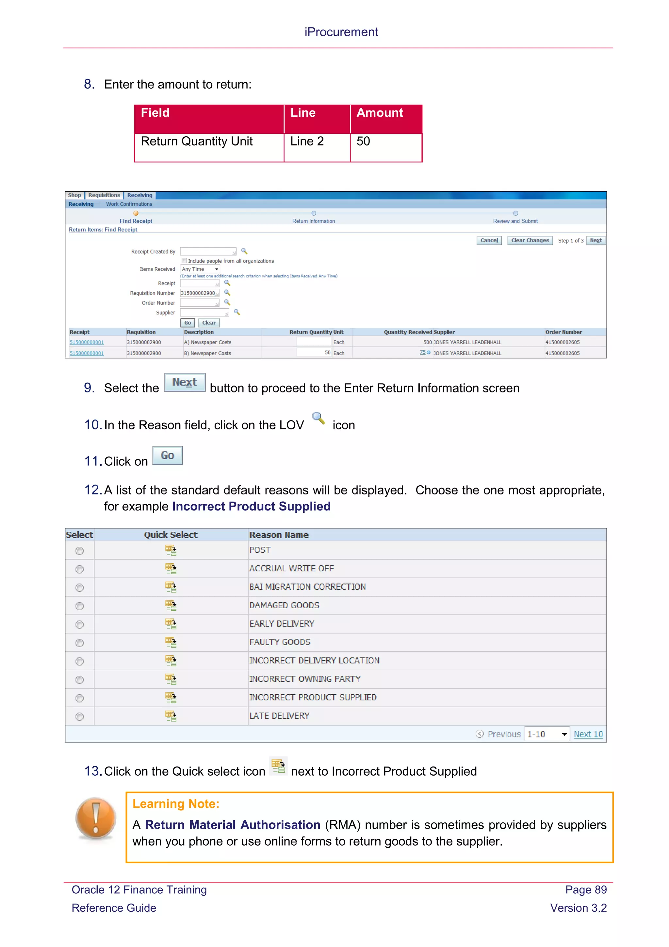Screen dimensions: 669x947
Task: Click the Supplier input field
Action: 205,313
